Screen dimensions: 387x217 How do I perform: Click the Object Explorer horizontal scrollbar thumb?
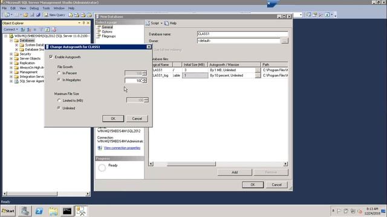click(32, 194)
